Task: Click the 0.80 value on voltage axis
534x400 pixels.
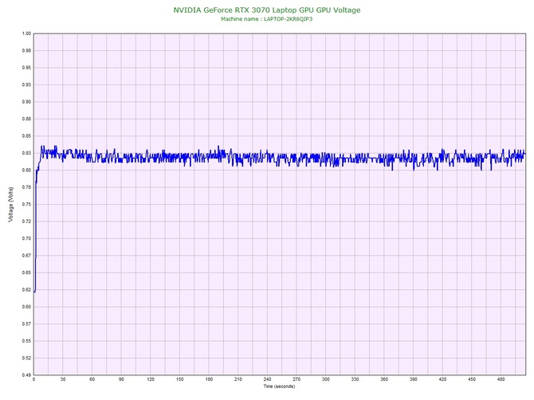Action: point(26,171)
